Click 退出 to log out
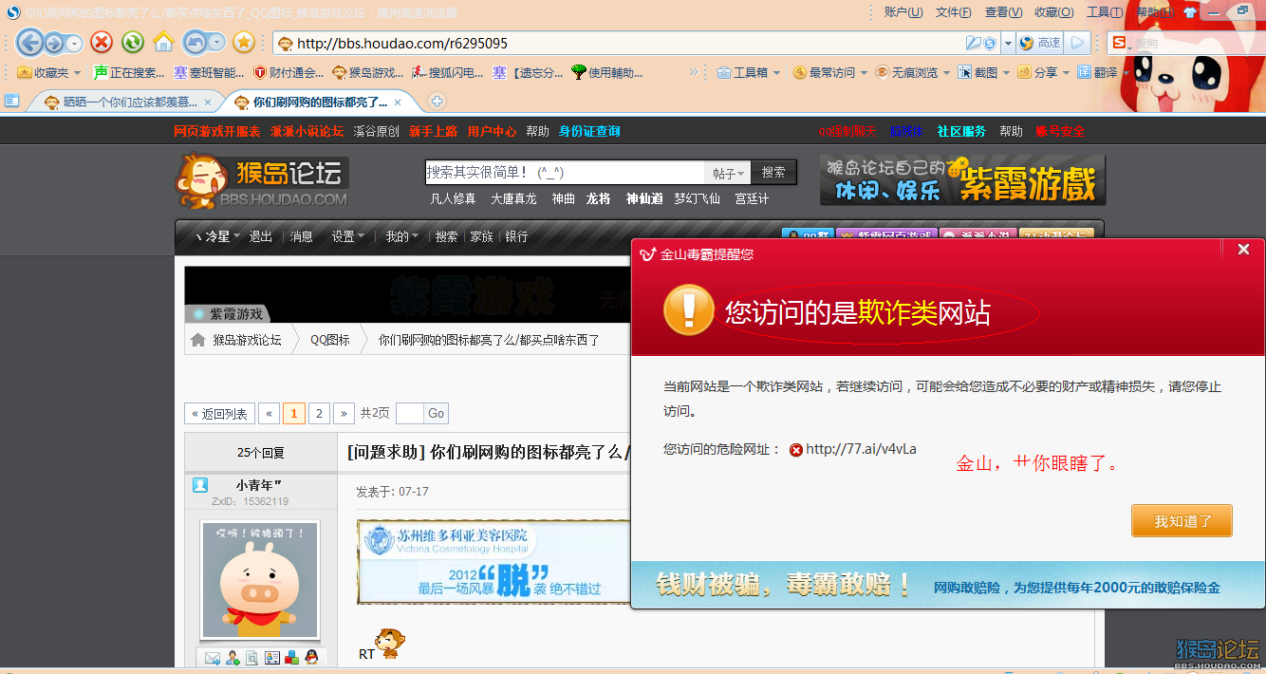Screen dimensions: 1266x674 tap(261, 236)
